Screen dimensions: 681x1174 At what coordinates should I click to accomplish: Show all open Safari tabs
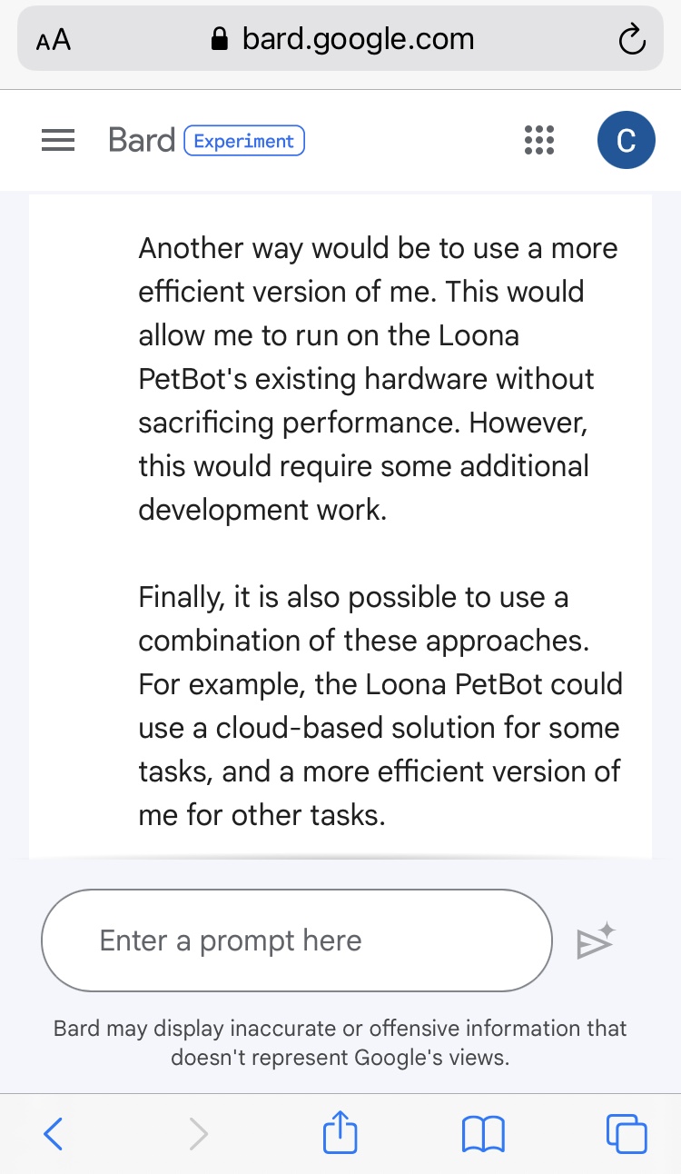[x=626, y=1134]
